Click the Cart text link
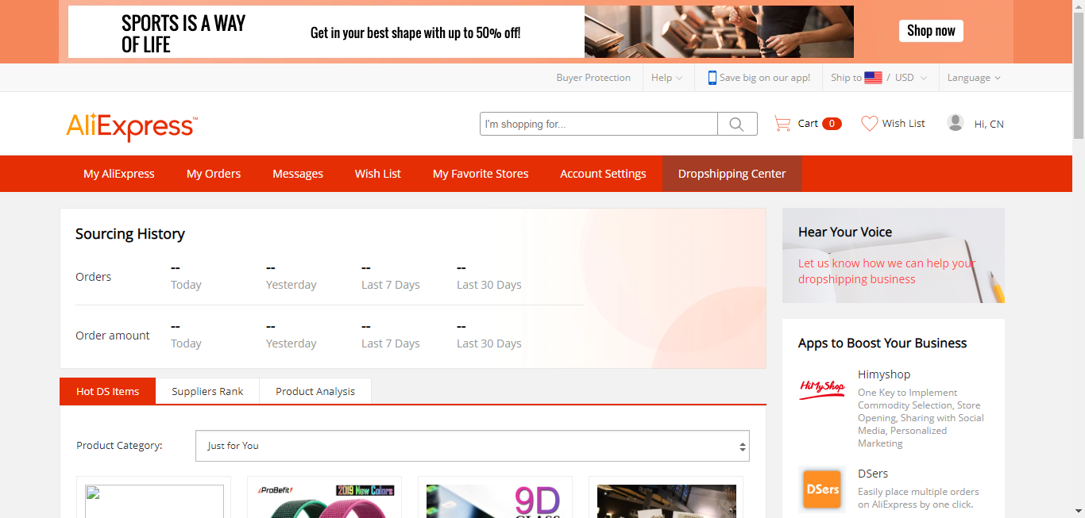 pyautogui.click(x=808, y=124)
